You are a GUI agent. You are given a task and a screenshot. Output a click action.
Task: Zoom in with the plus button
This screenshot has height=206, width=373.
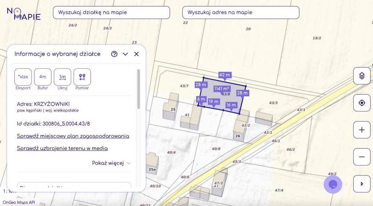[x=362, y=130]
